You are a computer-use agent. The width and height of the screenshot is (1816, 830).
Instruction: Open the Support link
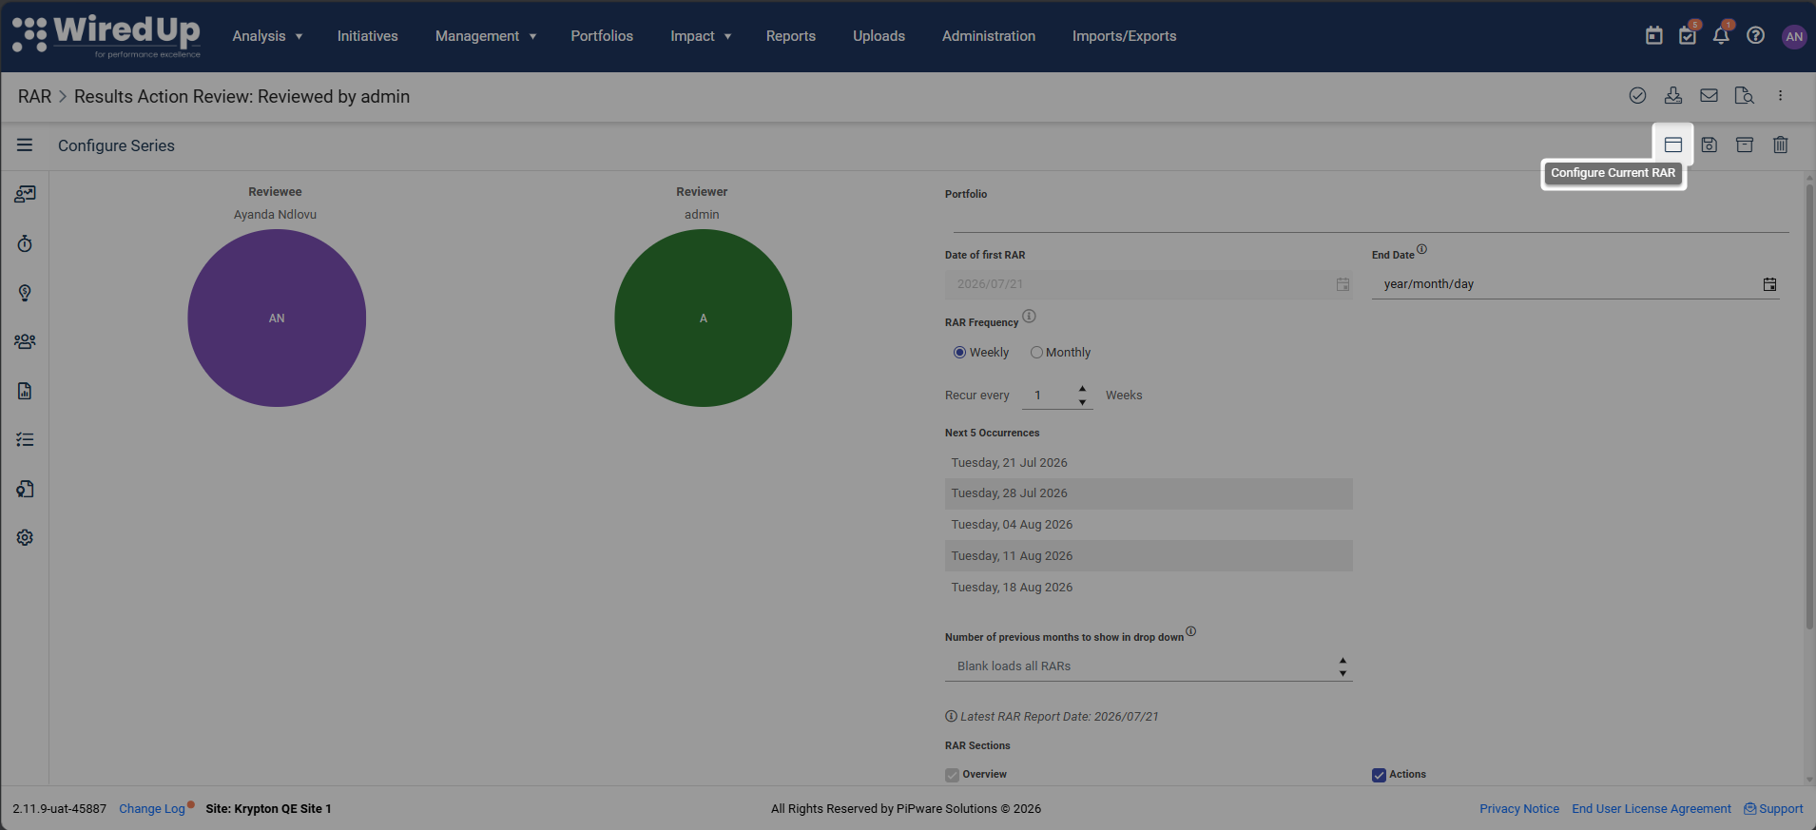pyautogui.click(x=1774, y=809)
